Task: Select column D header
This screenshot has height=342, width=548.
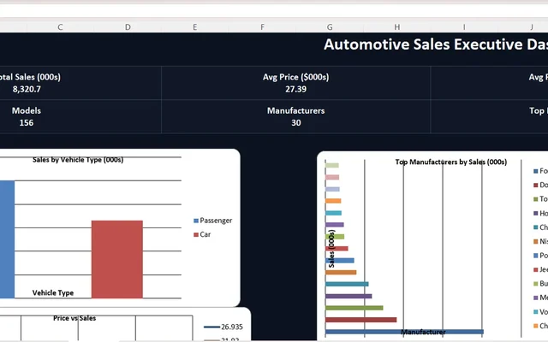Action: [128, 27]
